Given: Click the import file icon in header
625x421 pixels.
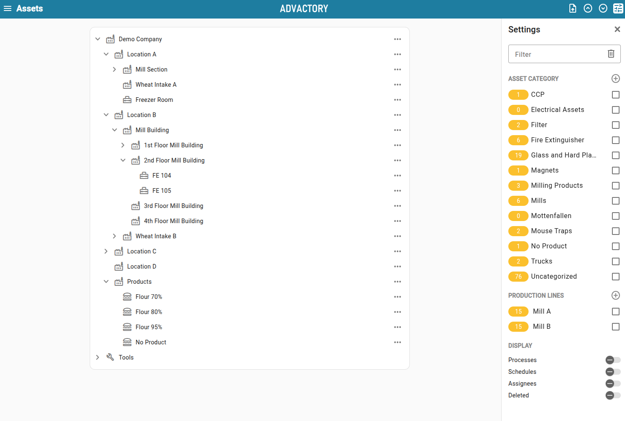Looking at the screenshot, I should click(573, 8).
